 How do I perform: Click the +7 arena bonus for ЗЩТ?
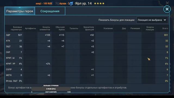(63, 47)
